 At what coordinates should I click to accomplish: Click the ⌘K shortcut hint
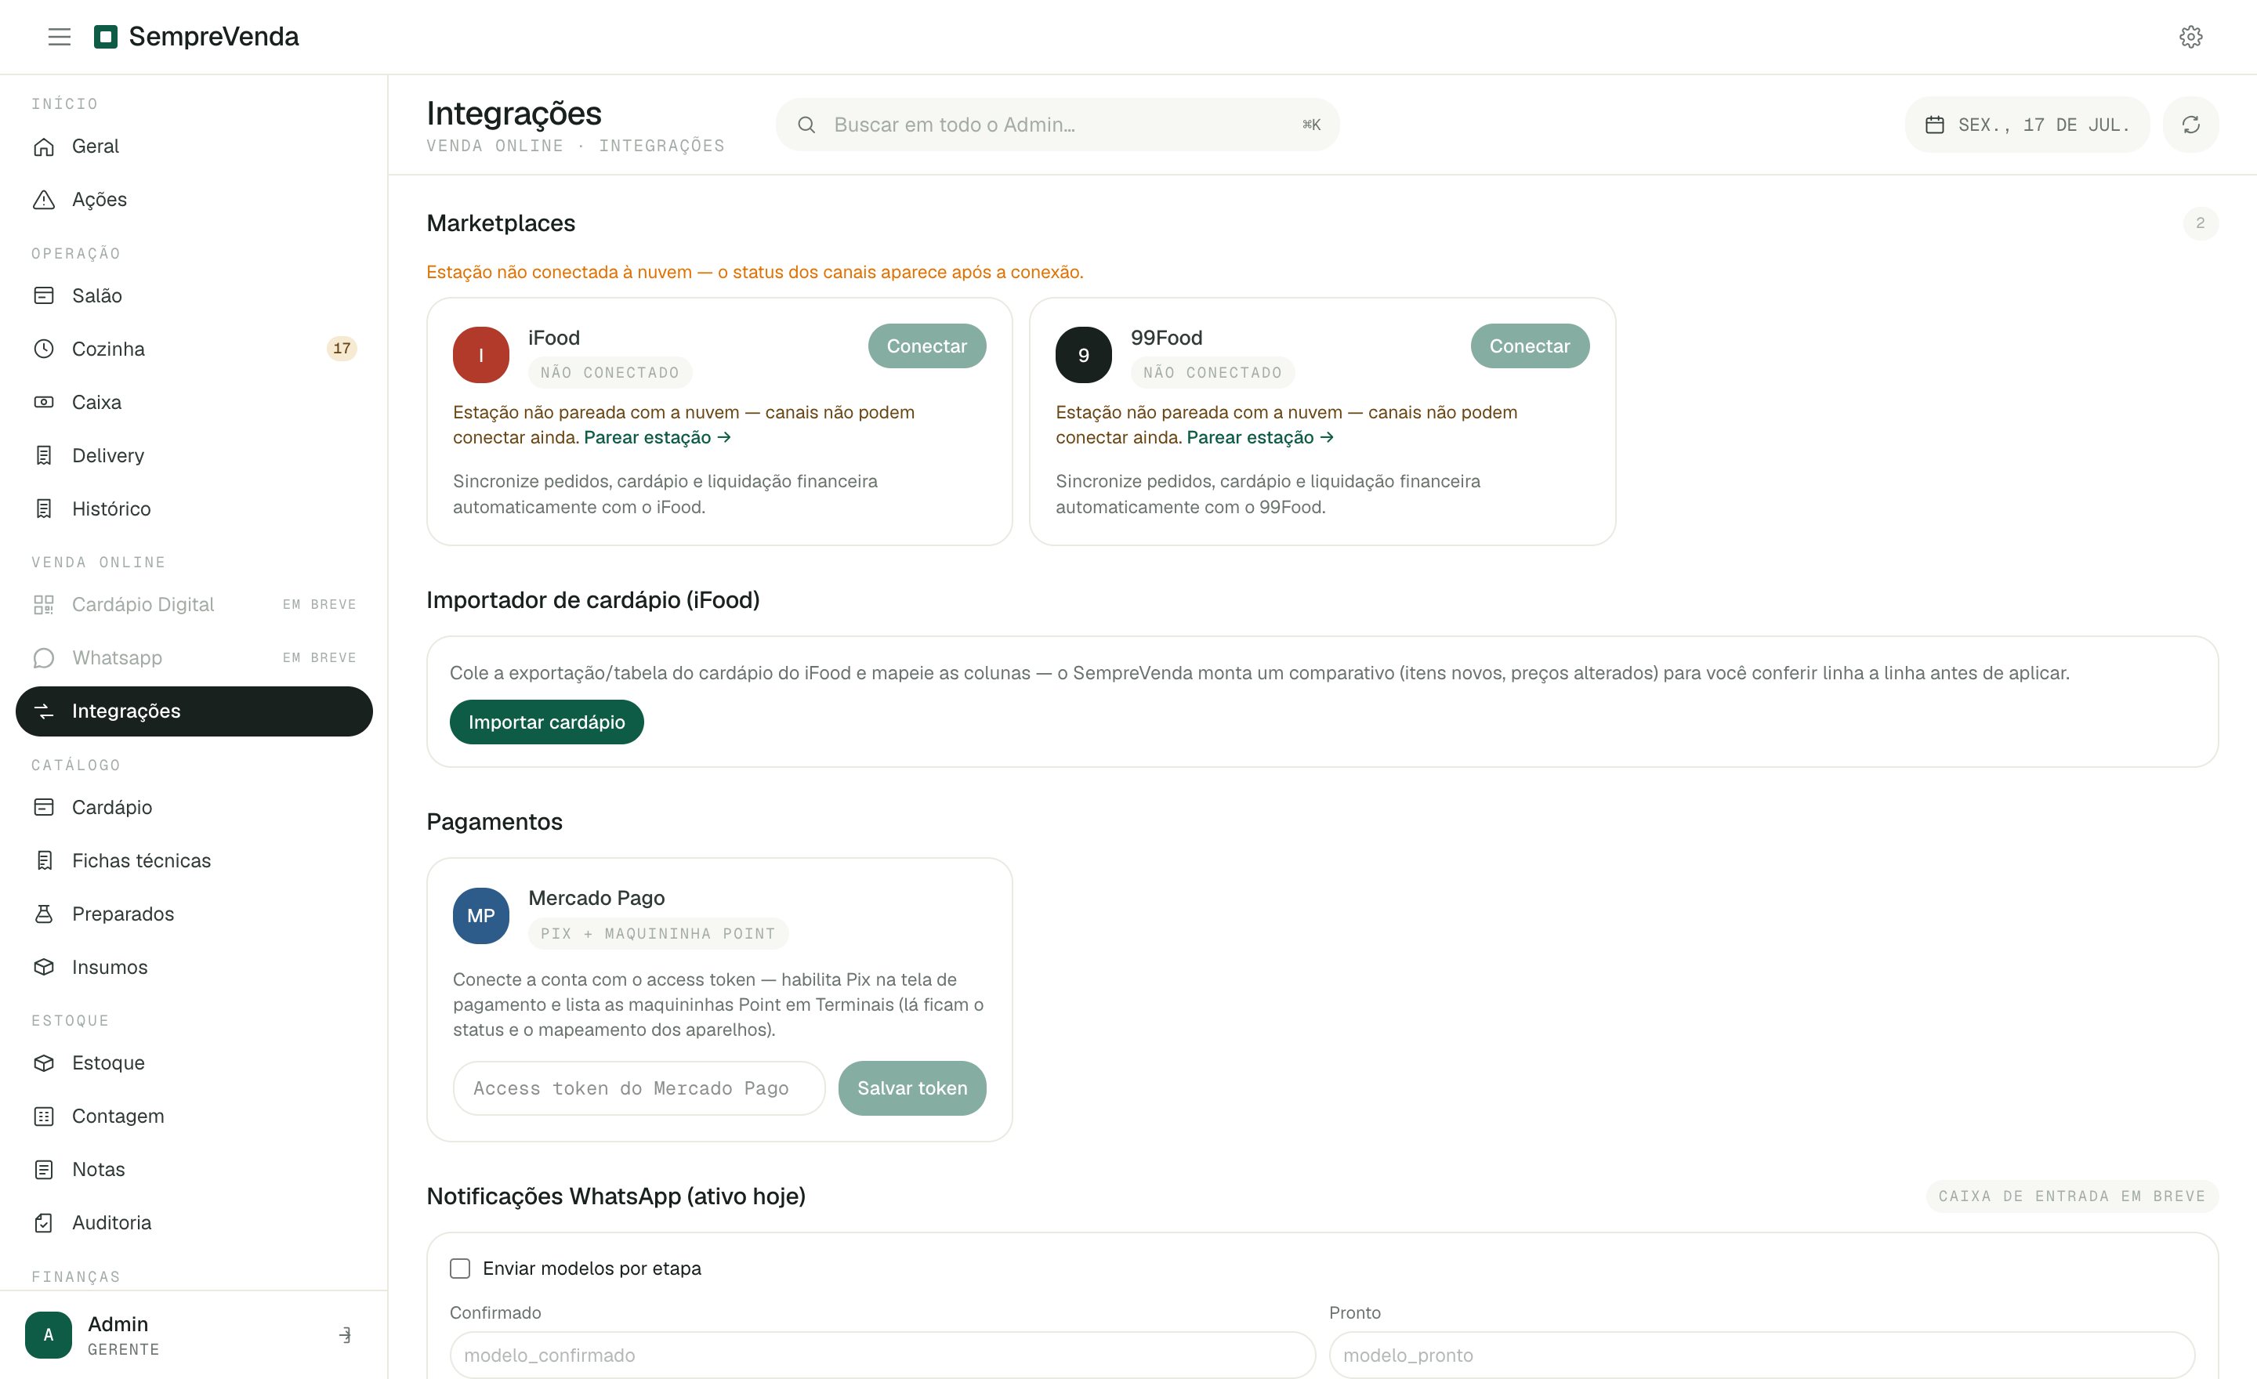1311,125
